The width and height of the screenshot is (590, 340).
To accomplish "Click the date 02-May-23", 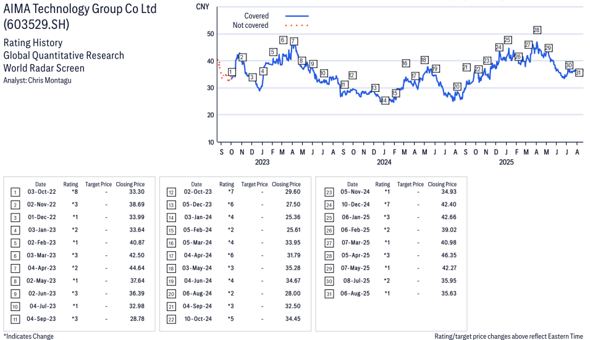I will (41, 281).
